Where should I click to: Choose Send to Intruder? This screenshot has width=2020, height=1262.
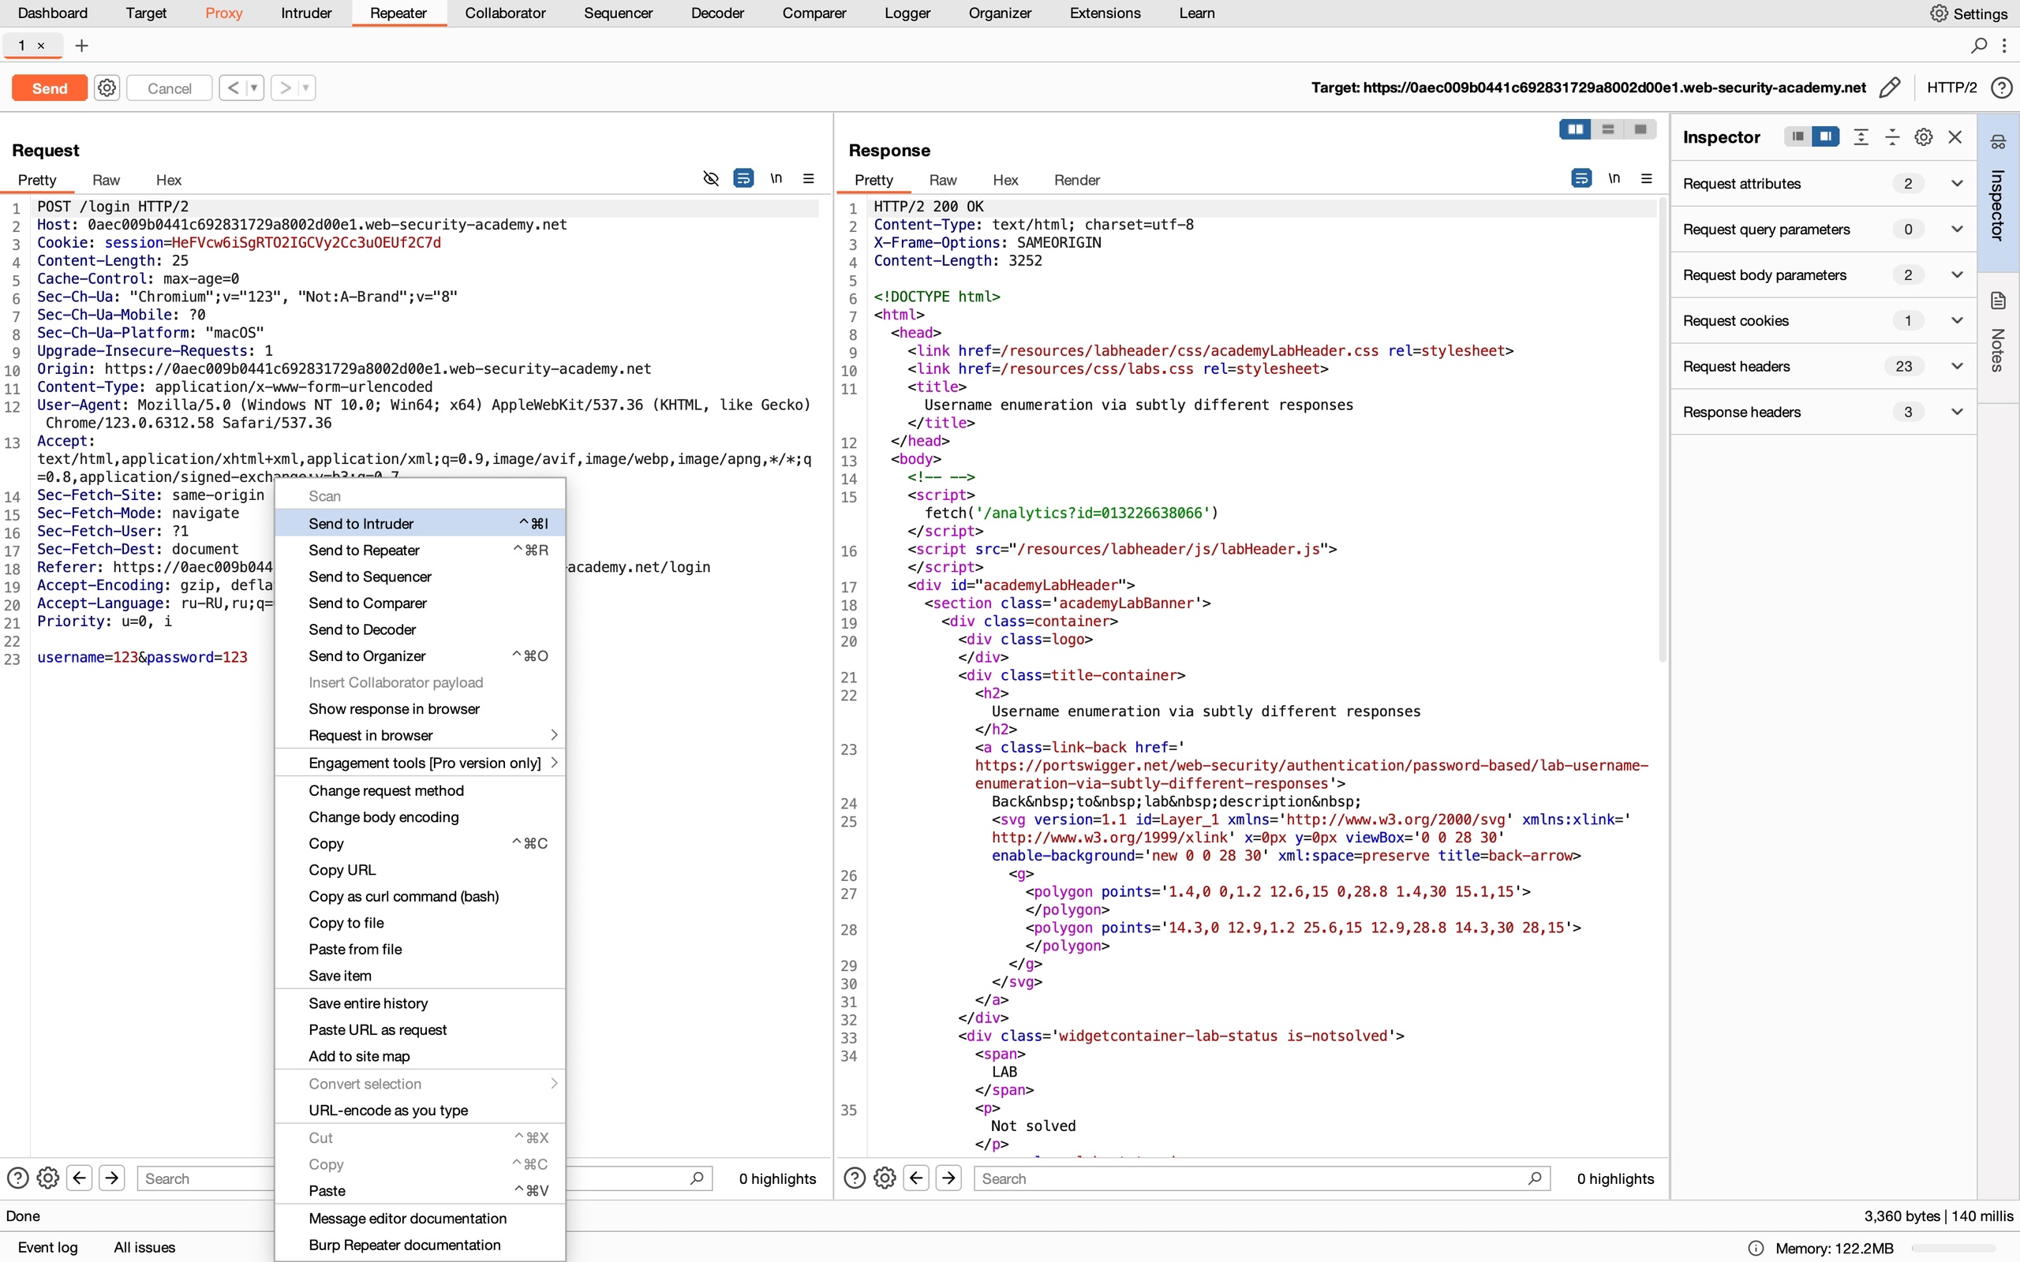(420, 523)
